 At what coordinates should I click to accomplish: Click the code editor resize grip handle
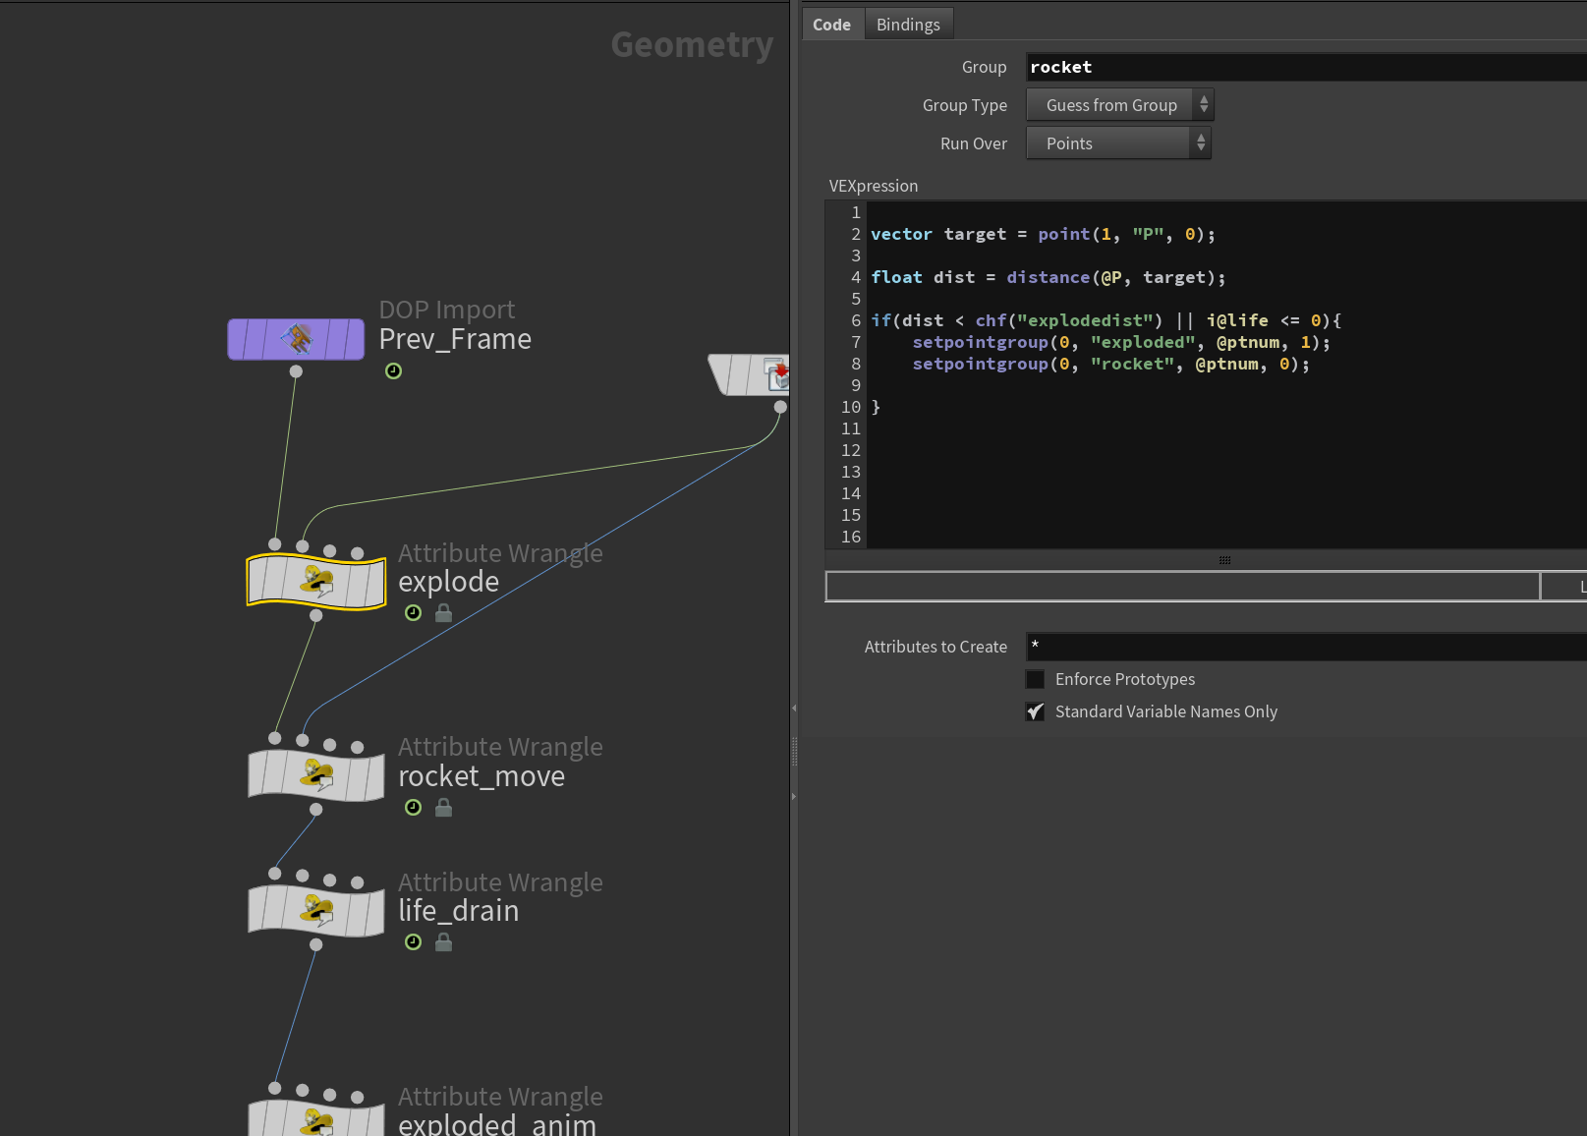tap(1224, 560)
